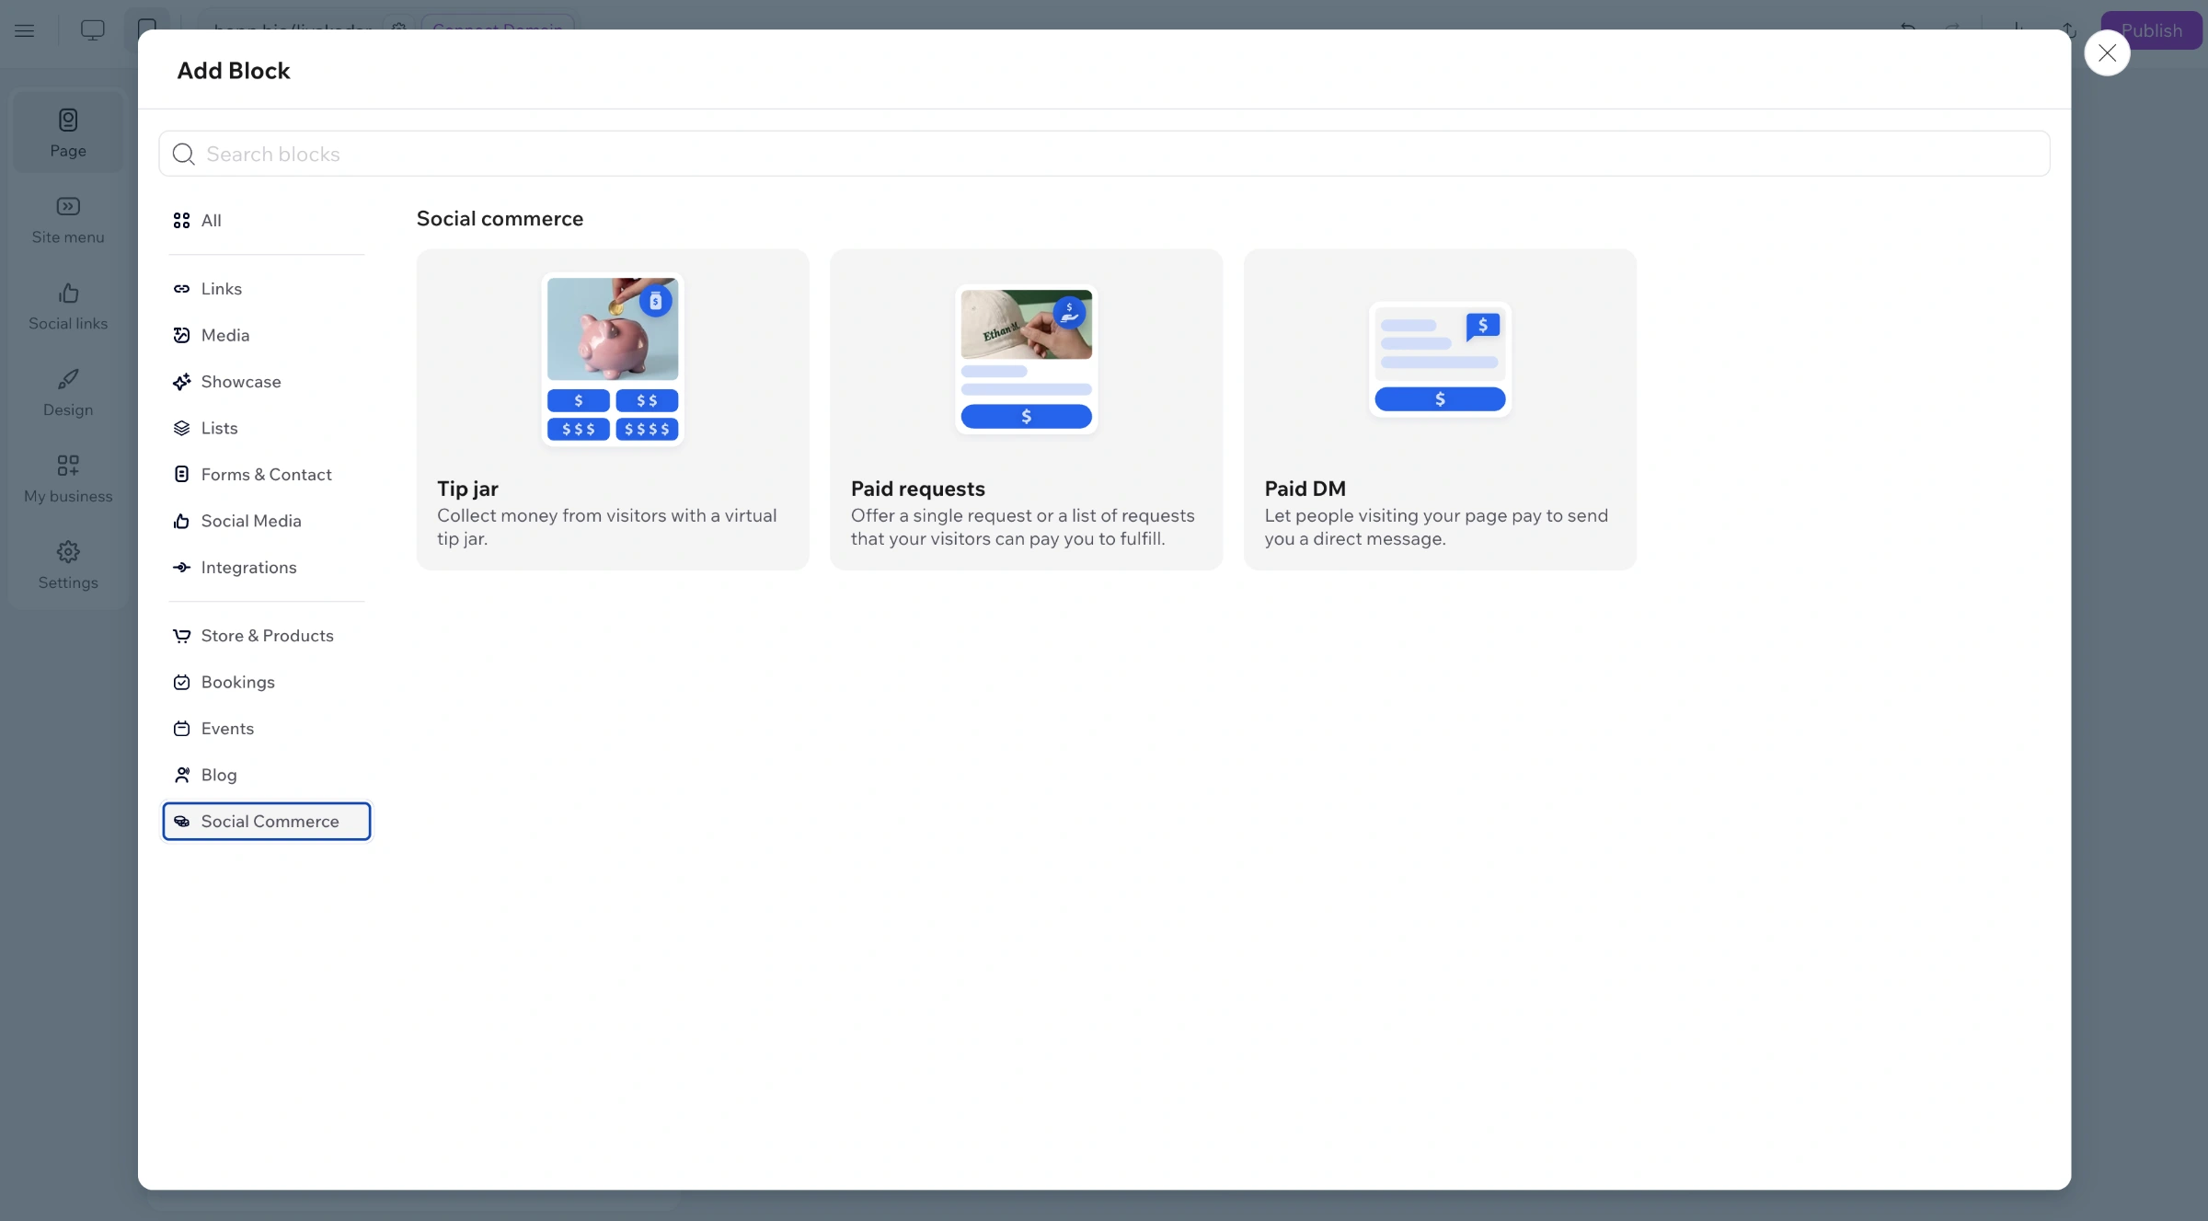Click the Tip jar title
The width and height of the screenshot is (2208, 1221).
pyautogui.click(x=467, y=489)
